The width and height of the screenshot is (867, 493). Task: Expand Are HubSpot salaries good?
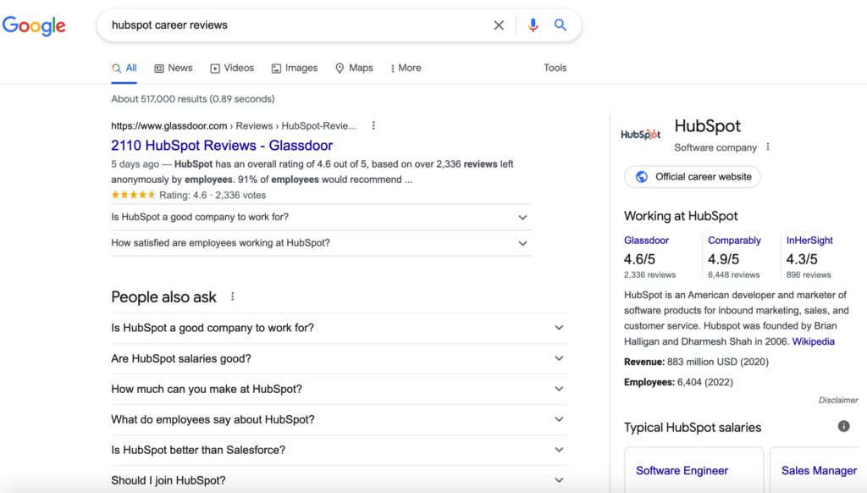pyautogui.click(x=339, y=358)
